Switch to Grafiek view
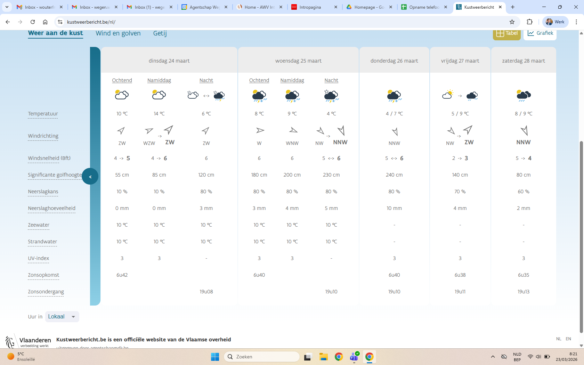 pyautogui.click(x=540, y=33)
